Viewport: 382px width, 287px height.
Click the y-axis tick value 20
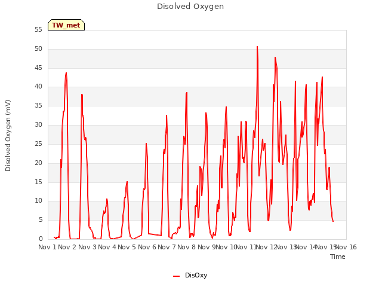[38, 163]
